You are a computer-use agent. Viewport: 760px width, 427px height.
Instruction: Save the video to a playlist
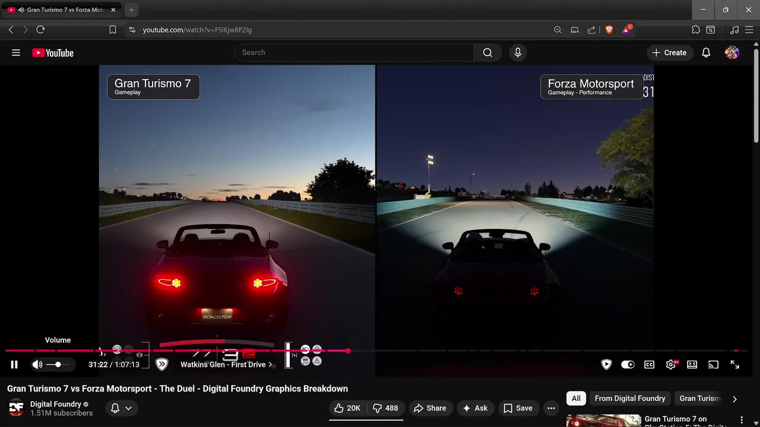(518, 408)
